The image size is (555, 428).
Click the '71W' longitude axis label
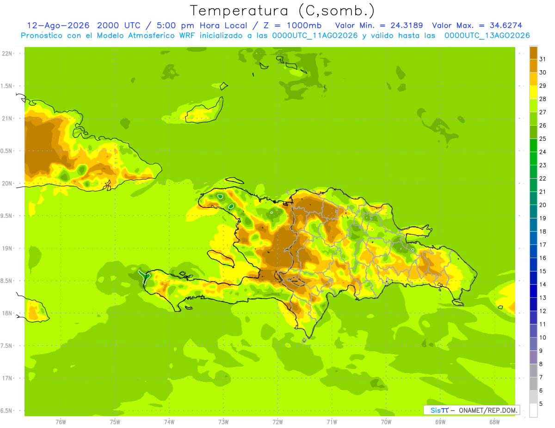(332, 422)
